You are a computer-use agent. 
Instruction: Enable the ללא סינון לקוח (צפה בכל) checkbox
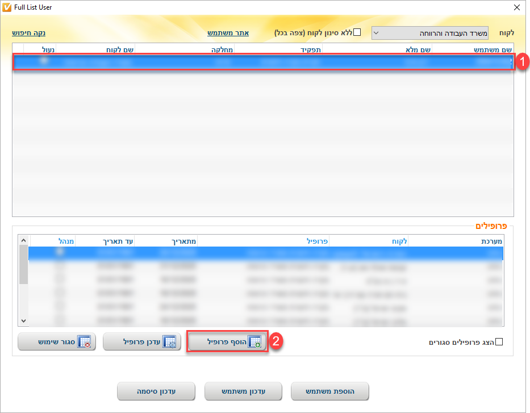(357, 32)
